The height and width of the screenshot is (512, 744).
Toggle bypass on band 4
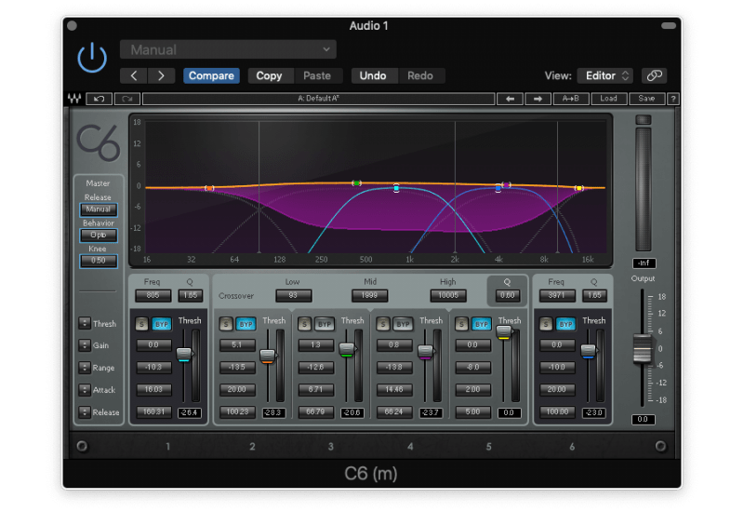click(403, 324)
